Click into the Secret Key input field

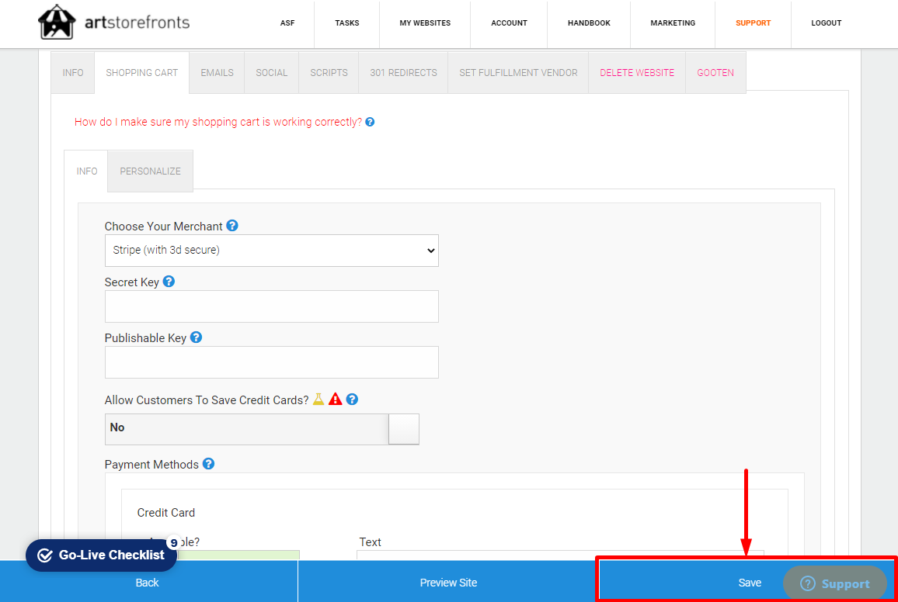point(271,306)
